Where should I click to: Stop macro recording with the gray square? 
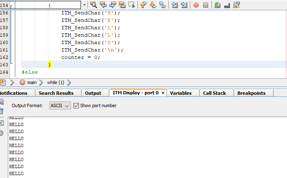(206, 5)
